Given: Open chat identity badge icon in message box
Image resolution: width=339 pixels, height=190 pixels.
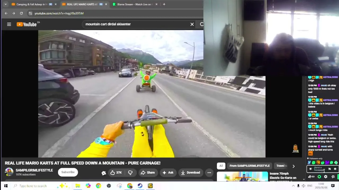Looking at the screenshot, I should click(x=310, y=169).
